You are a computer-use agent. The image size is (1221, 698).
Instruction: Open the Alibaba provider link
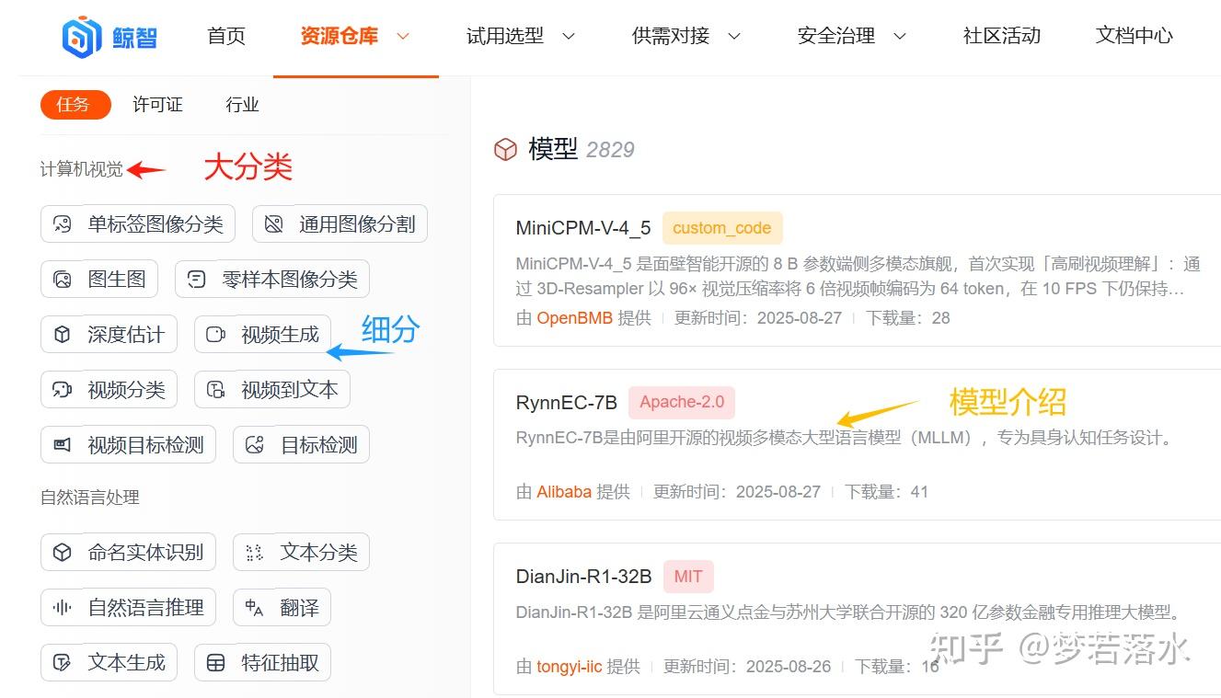564,492
